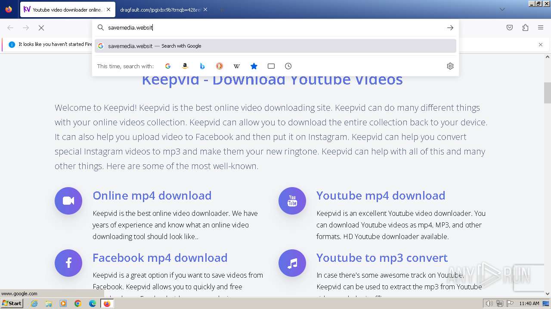Screen dimensions: 551x309
Task: Expand the list all tabs dropdown
Action: 502,9
